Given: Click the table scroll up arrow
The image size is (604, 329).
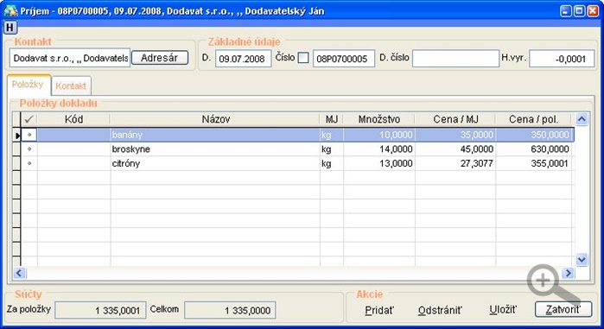Looking at the screenshot, I should 582,119.
